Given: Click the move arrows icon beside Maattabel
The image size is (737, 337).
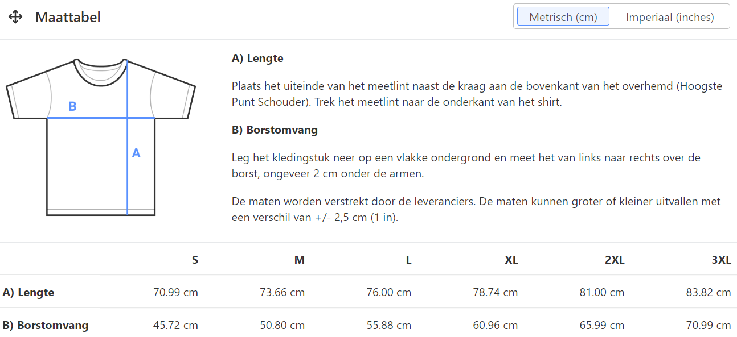Looking at the screenshot, I should [x=15, y=17].
